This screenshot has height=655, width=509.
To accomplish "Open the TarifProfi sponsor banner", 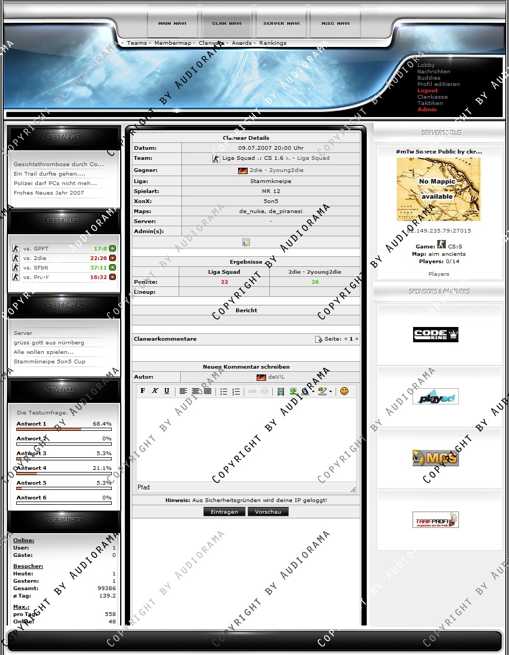I will tap(436, 520).
